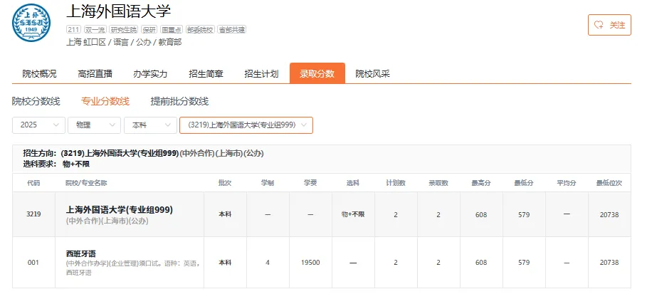Click 上海外国语大学(专业组999) in table row
Image resolution: width=647 pixels, height=299 pixels.
click(x=120, y=210)
